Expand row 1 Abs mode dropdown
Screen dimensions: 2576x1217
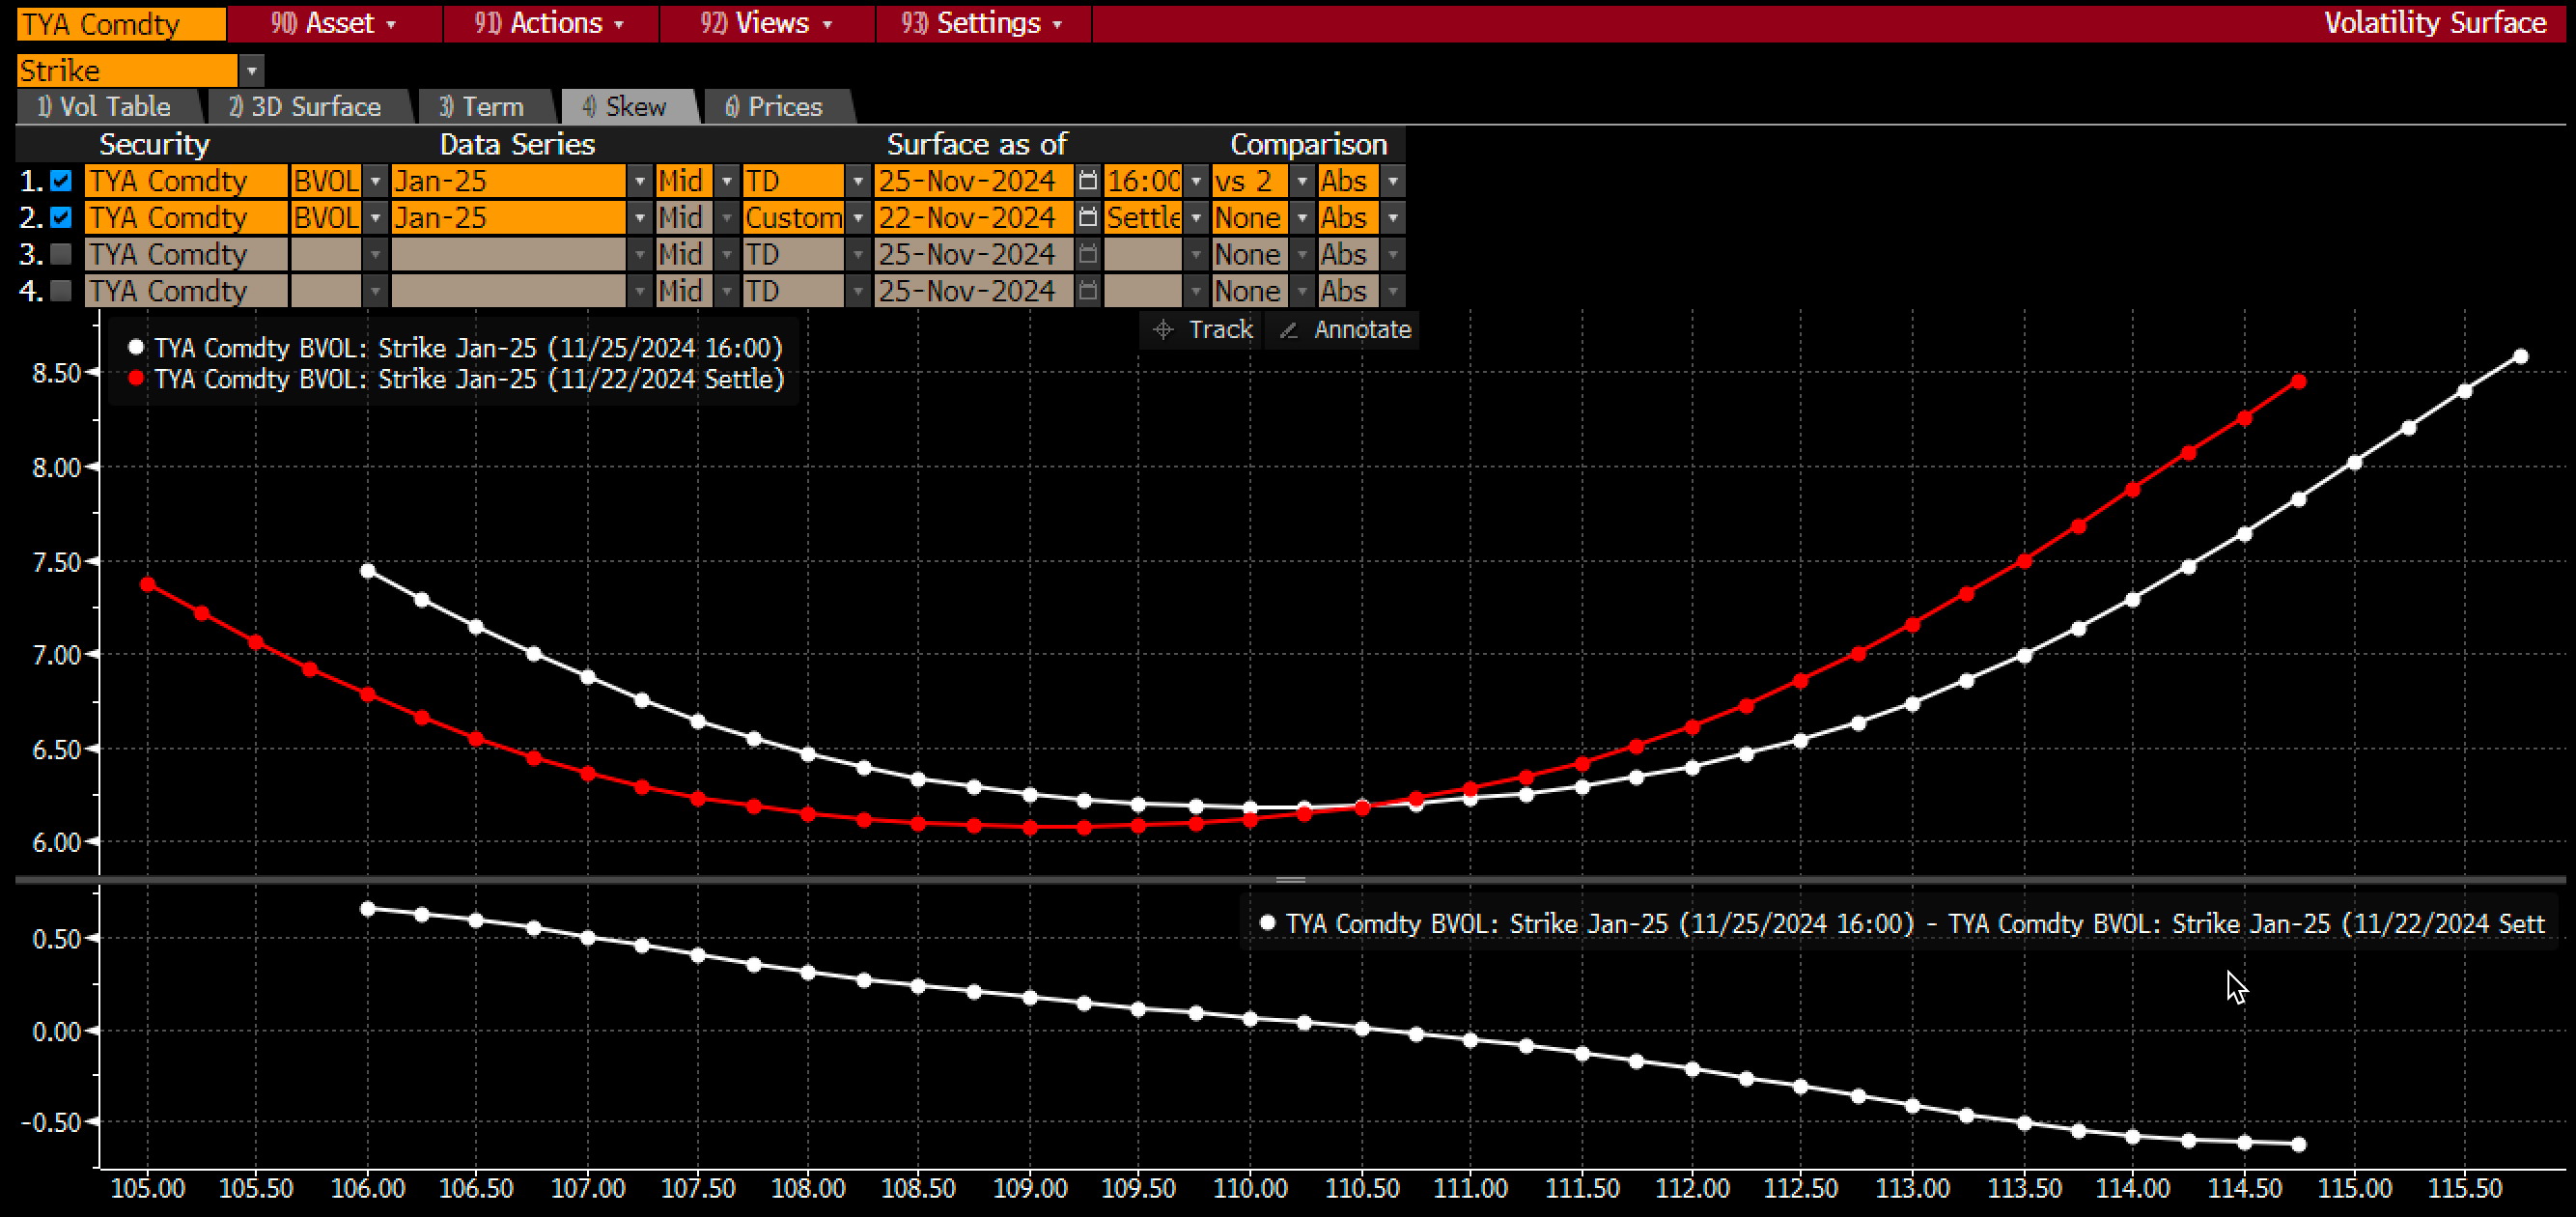pos(1393,181)
